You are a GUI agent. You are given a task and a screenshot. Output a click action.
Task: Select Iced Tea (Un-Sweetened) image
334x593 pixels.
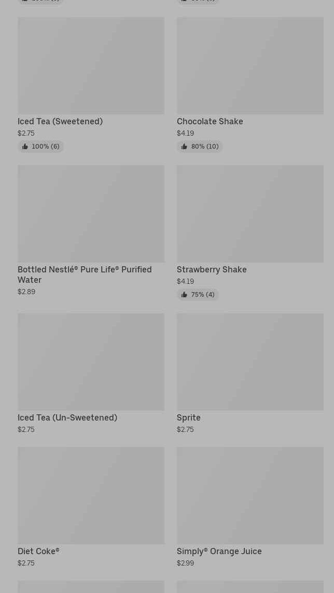point(91,362)
